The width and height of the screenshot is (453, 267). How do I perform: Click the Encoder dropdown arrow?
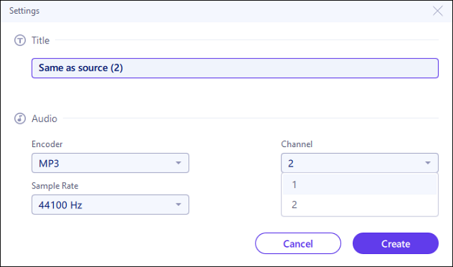click(x=179, y=163)
